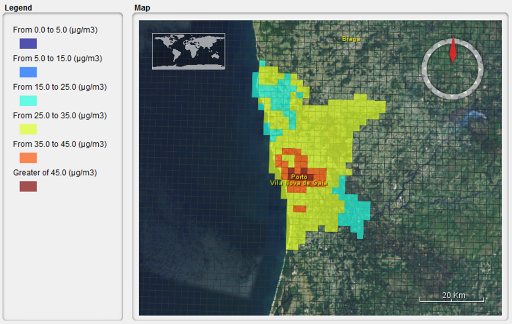The image size is (512, 324).
Task: Click the 25.0 to 35.0 yellow swatch
Action: pos(28,129)
